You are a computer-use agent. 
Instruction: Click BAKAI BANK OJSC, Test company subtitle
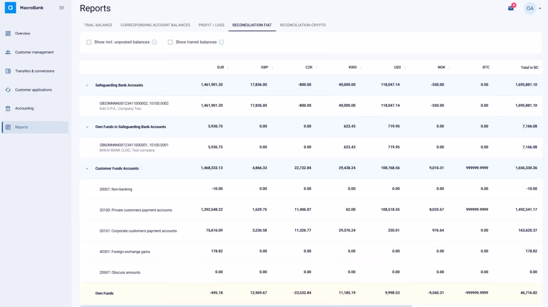coord(127,150)
